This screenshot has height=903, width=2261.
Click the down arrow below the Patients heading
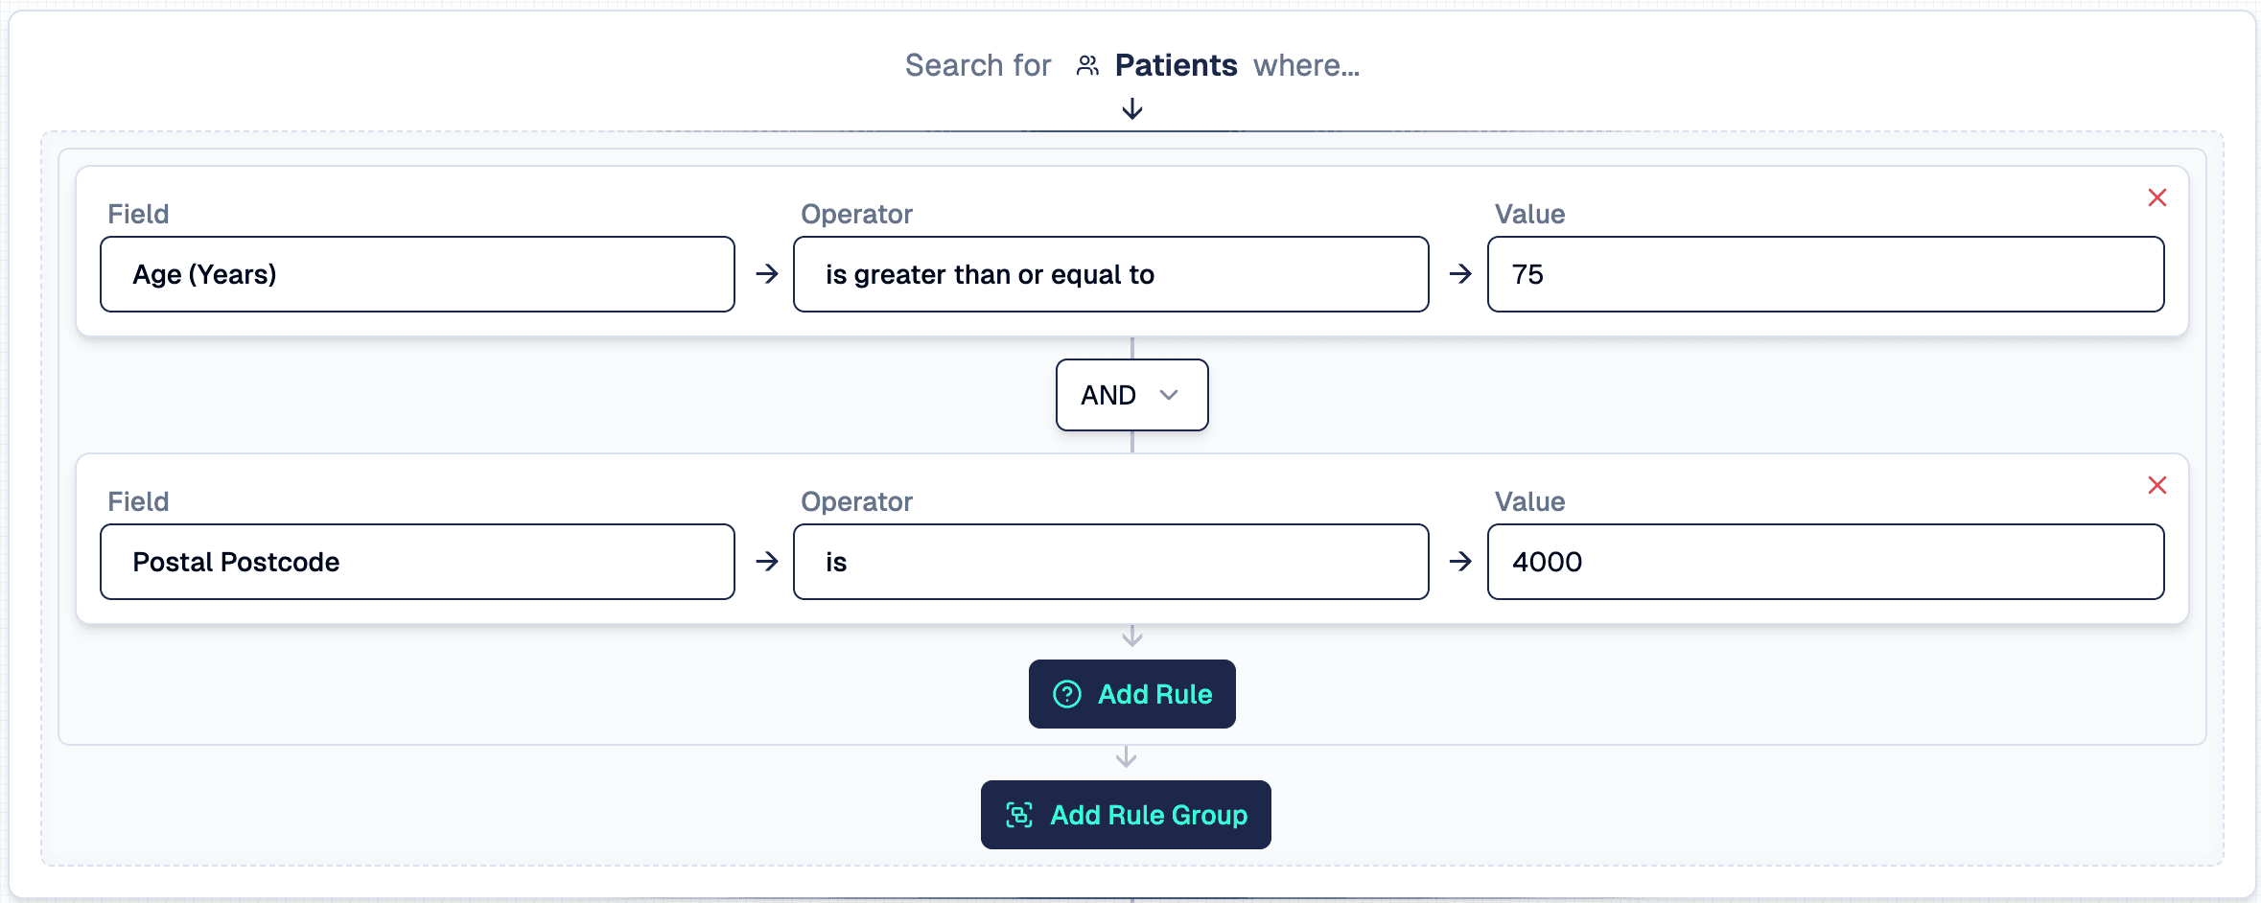[x=1132, y=108]
